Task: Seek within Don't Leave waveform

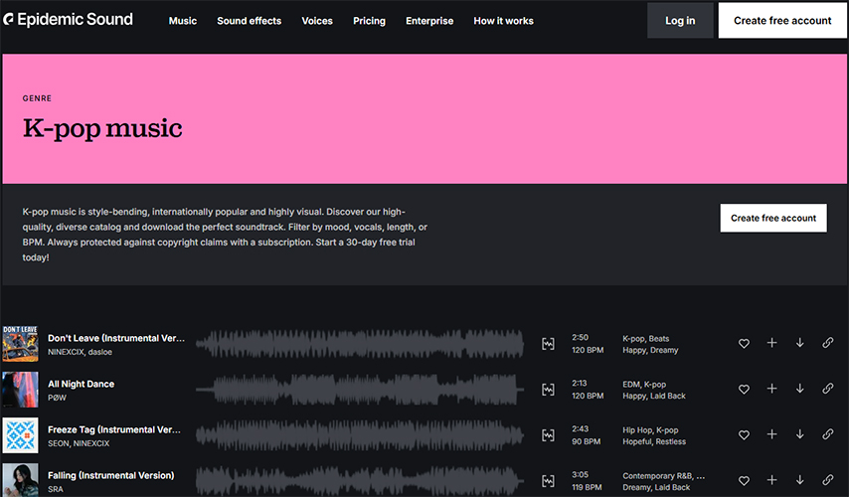Action: click(x=360, y=343)
